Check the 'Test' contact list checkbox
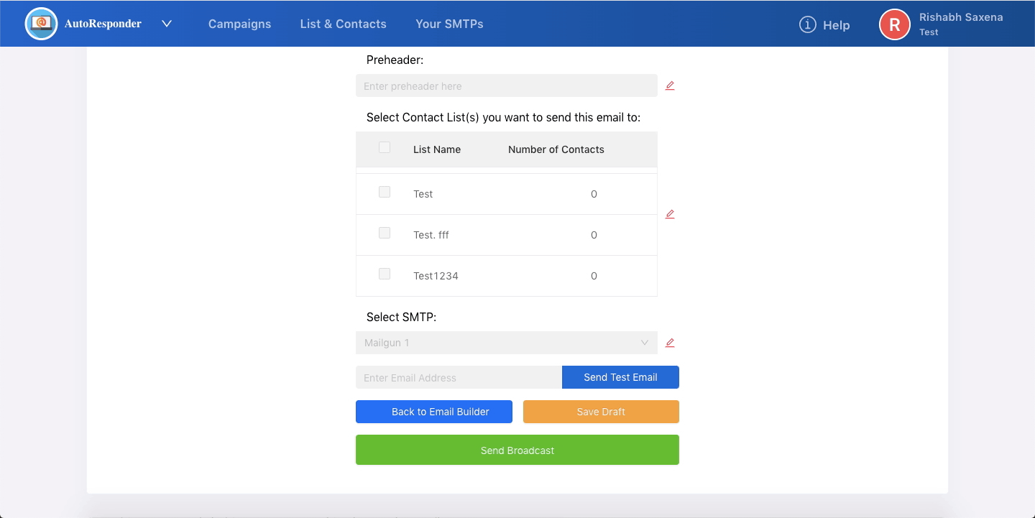Image resolution: width=1035 pixels, height=518 pixels. pos(385,193)
